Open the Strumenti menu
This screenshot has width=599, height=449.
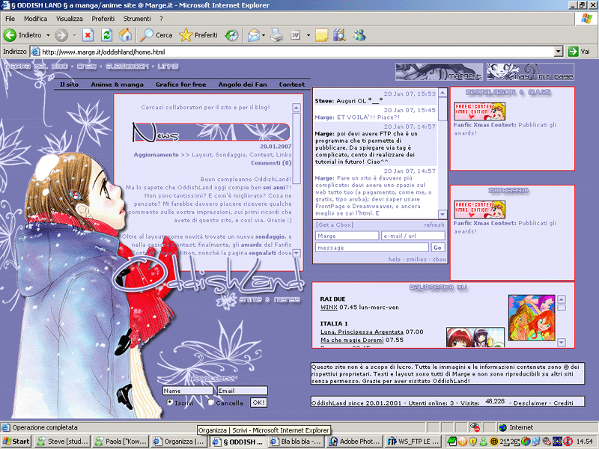click(x=137, y=18)
